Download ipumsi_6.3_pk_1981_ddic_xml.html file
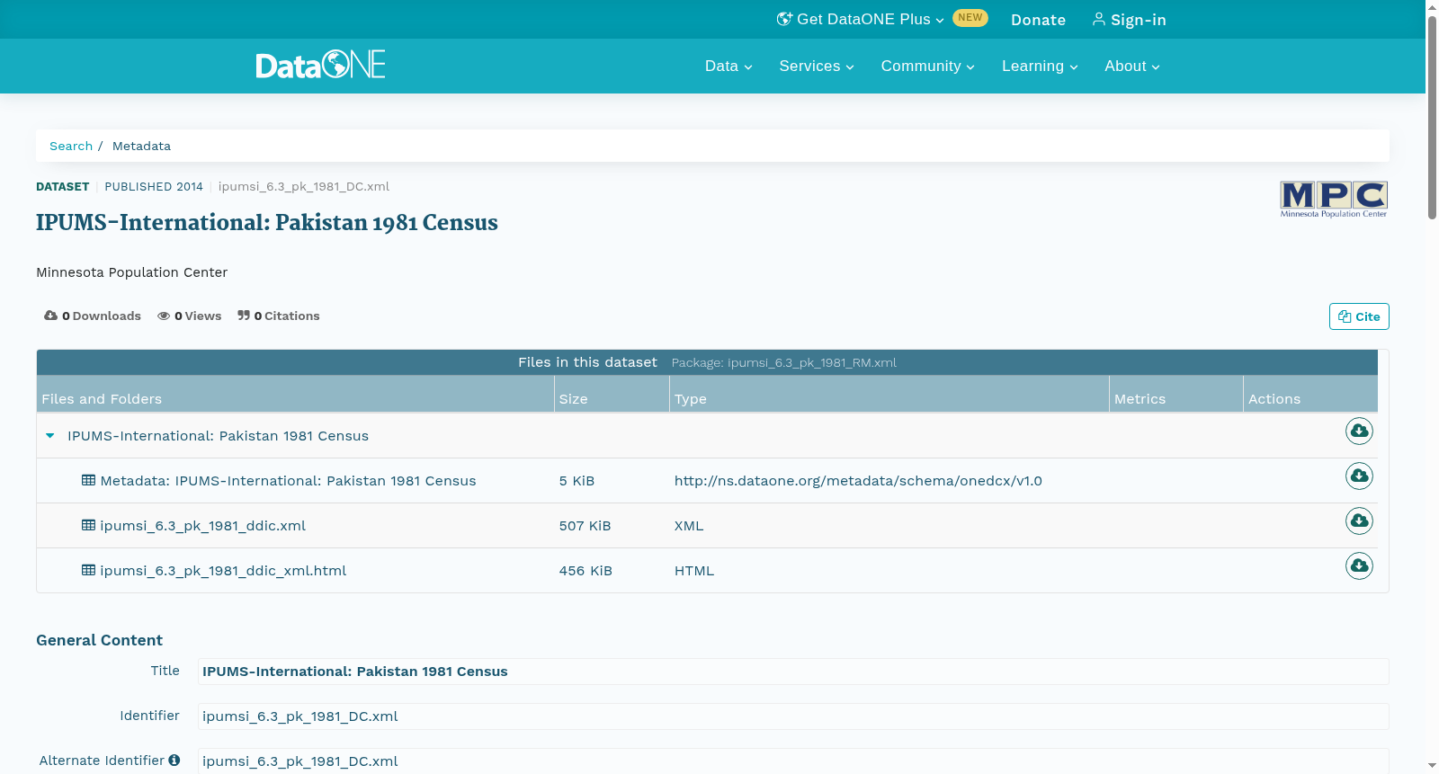The image size is (1439, 774). tap(1359, 566)
